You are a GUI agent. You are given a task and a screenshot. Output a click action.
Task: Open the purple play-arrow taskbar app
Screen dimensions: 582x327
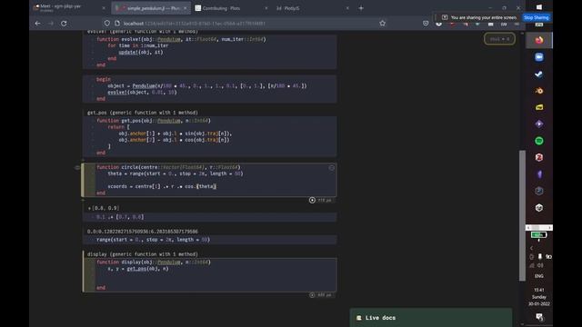[539, 124]
